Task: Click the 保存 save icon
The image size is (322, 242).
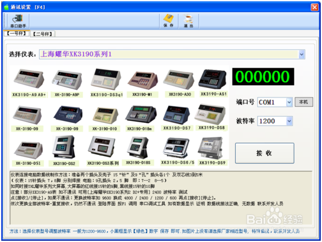Action: click(169, 21)
